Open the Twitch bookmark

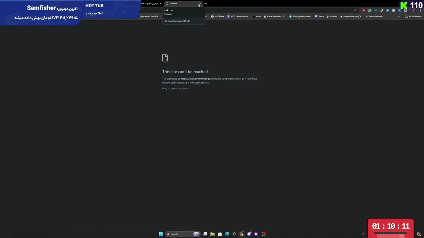[x=319, y=17]
